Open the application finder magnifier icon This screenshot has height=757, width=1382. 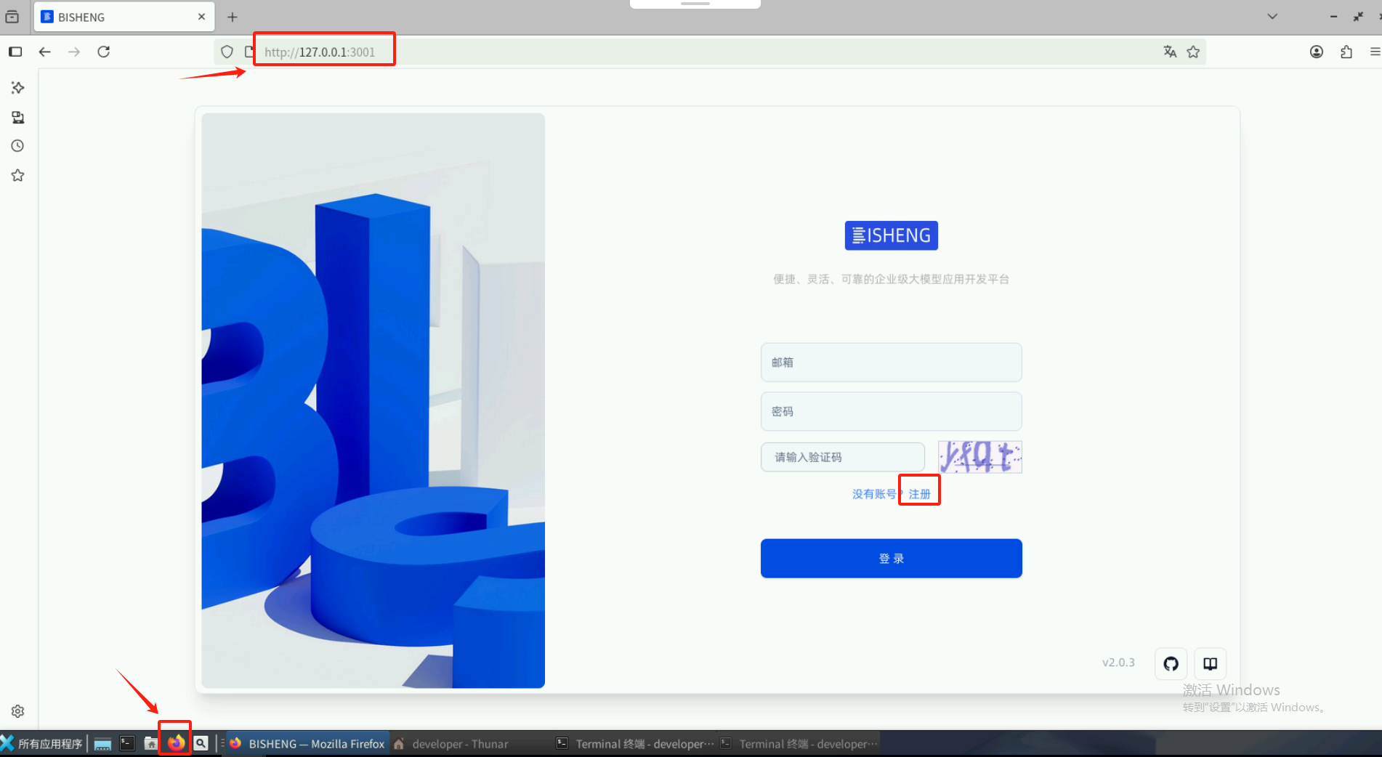pos(201,743)
